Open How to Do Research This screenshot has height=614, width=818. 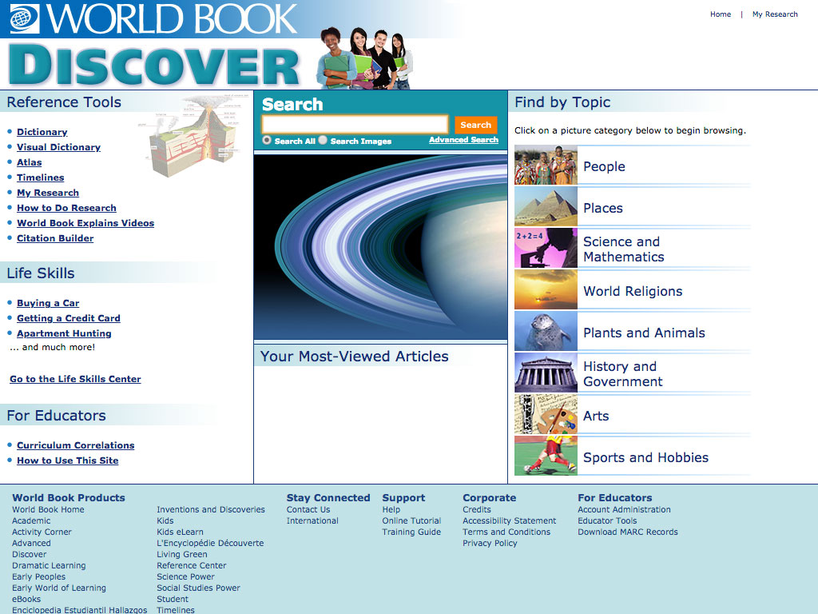click(x=66, y=208)
